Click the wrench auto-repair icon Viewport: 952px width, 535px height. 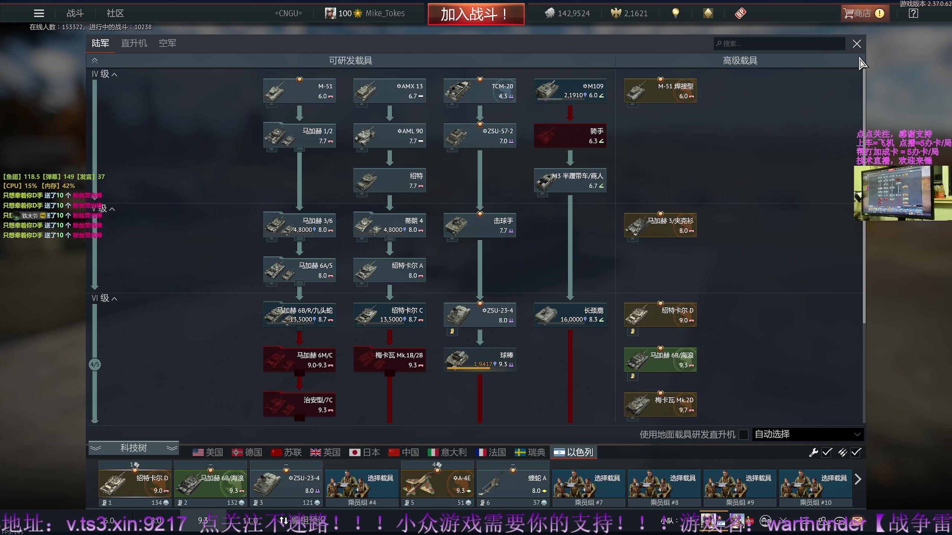tap(814, 452)
